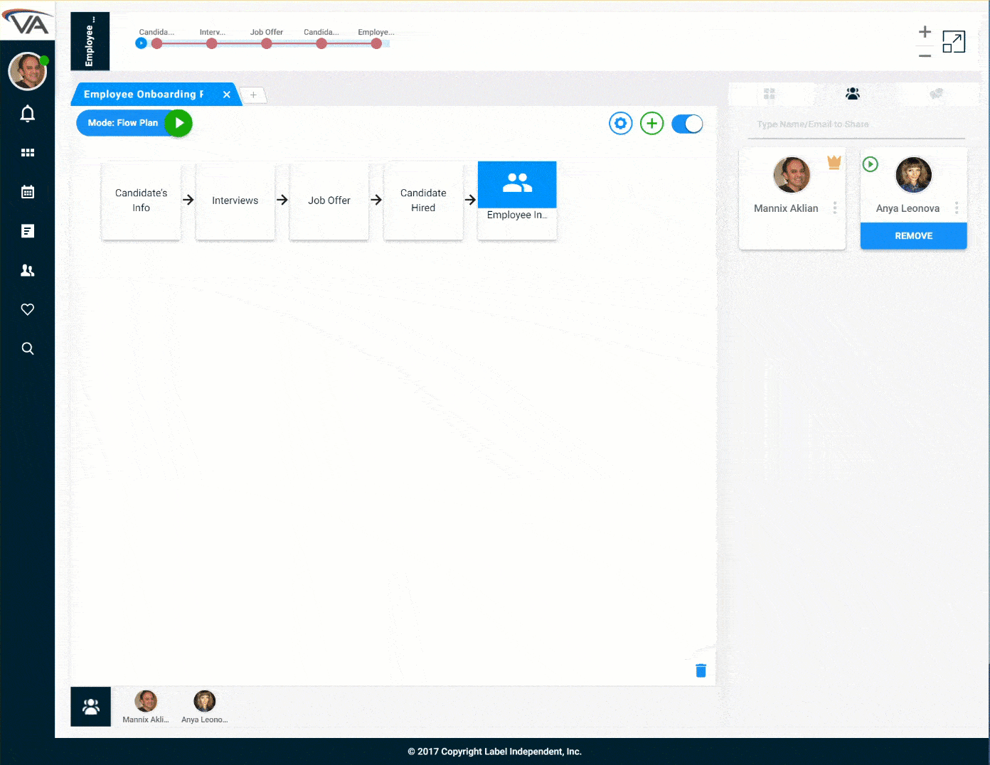Click arrow between Job Offer and Candidate Hired
Image resolution: width=990 pixels, height=765 pixels.
[x=376, y=200]
